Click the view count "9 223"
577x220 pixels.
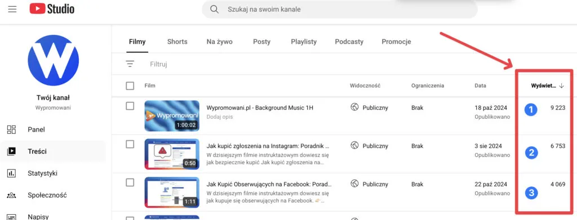(558, 108)
